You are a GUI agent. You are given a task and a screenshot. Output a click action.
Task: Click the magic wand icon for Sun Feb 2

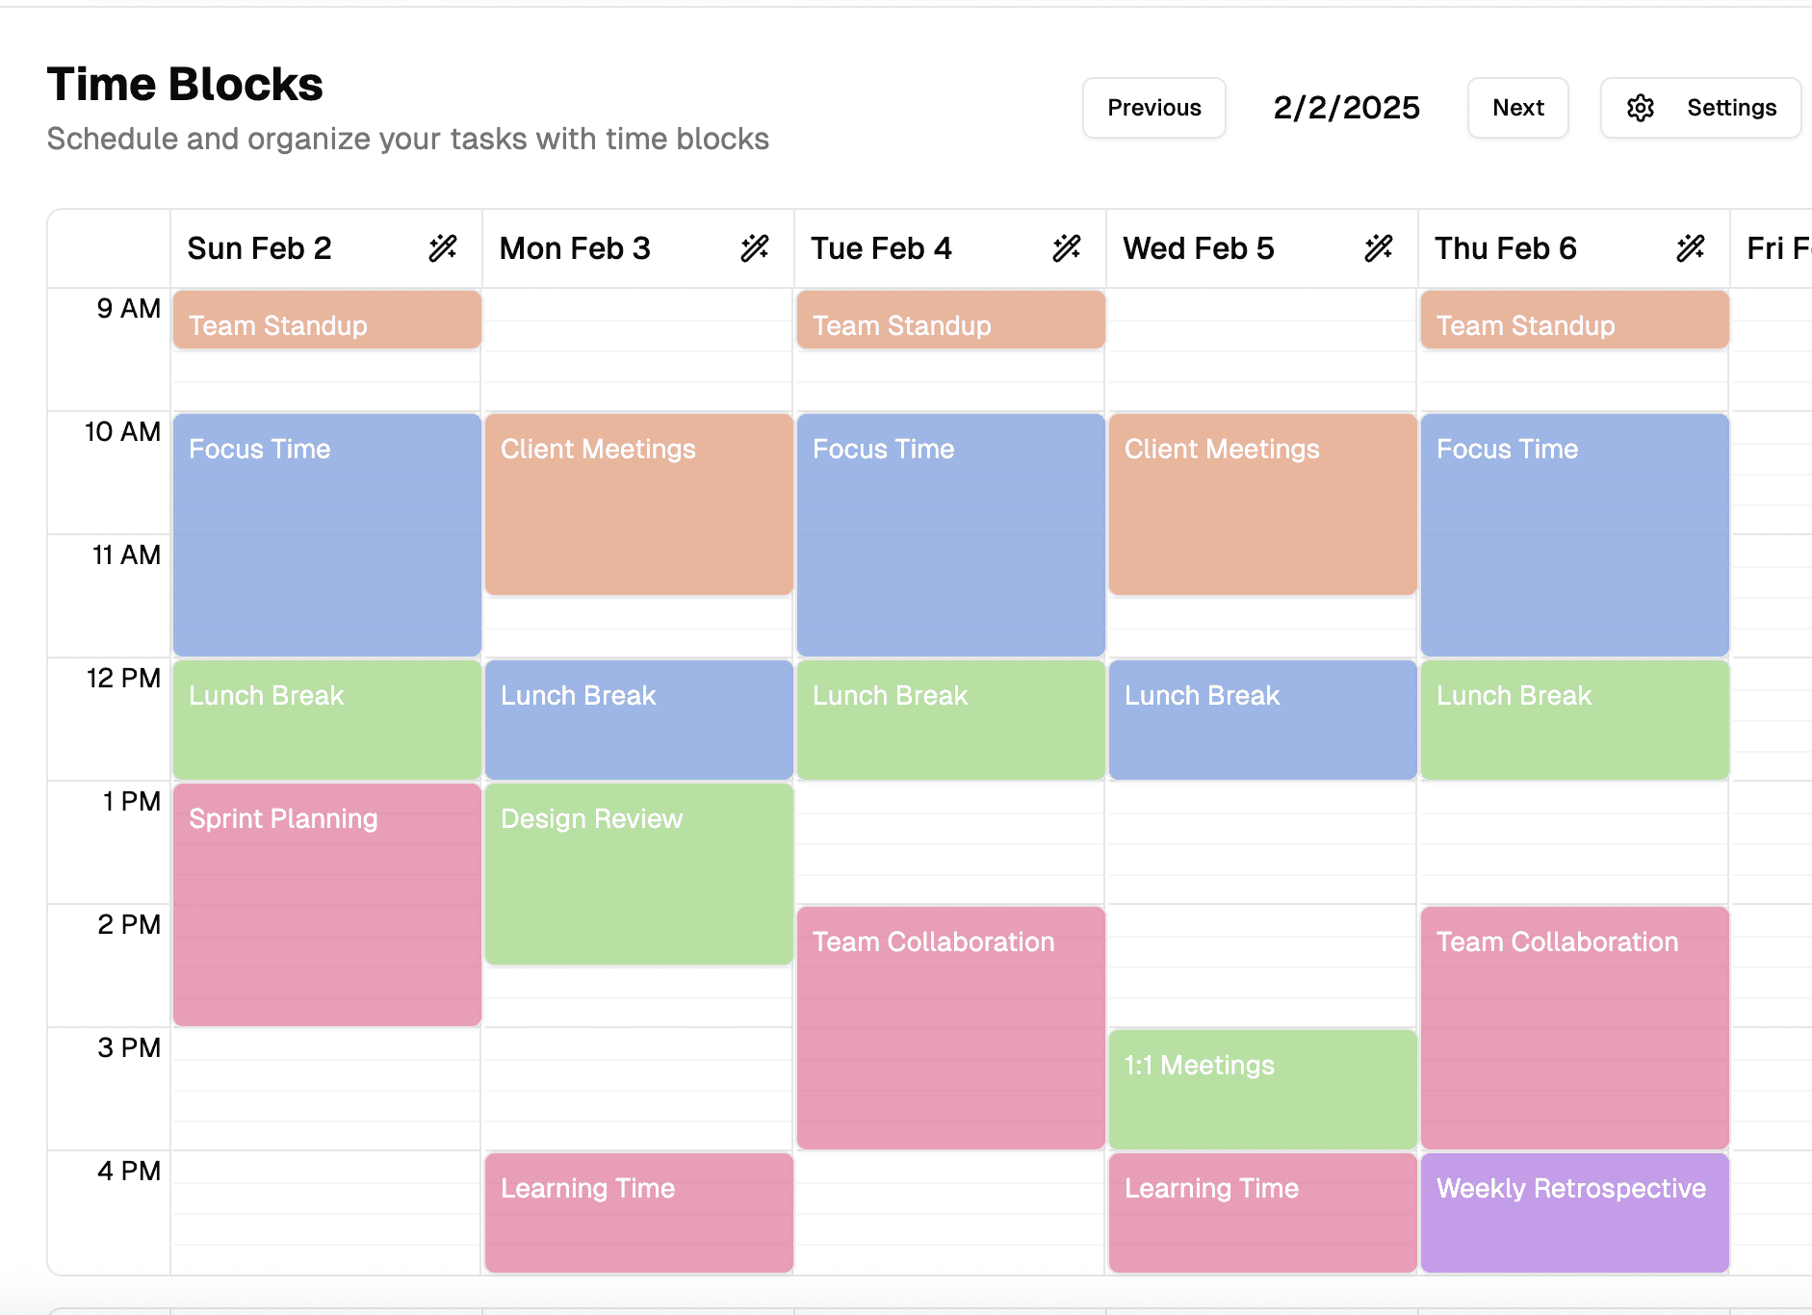click(444, 247)
